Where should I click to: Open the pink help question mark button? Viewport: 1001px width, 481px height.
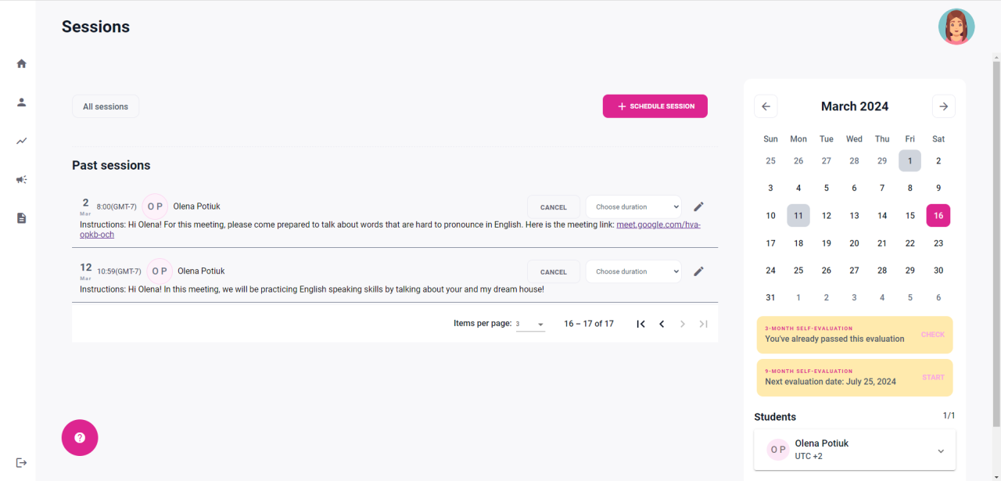click(x=80, y=438)
